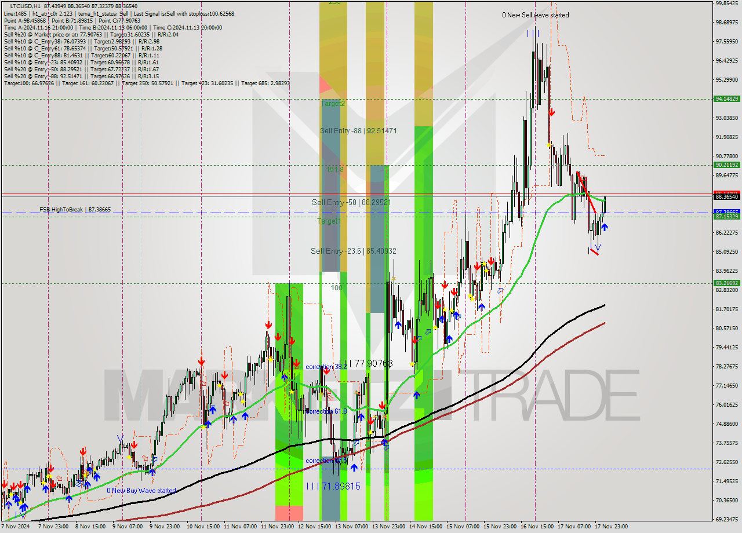Click the 'Sell %20 @ Entry -50: 88.29521' line

(82, 69)
